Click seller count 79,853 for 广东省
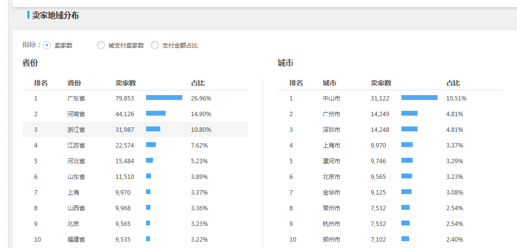 pyautogui.click(x=124, y=99)
